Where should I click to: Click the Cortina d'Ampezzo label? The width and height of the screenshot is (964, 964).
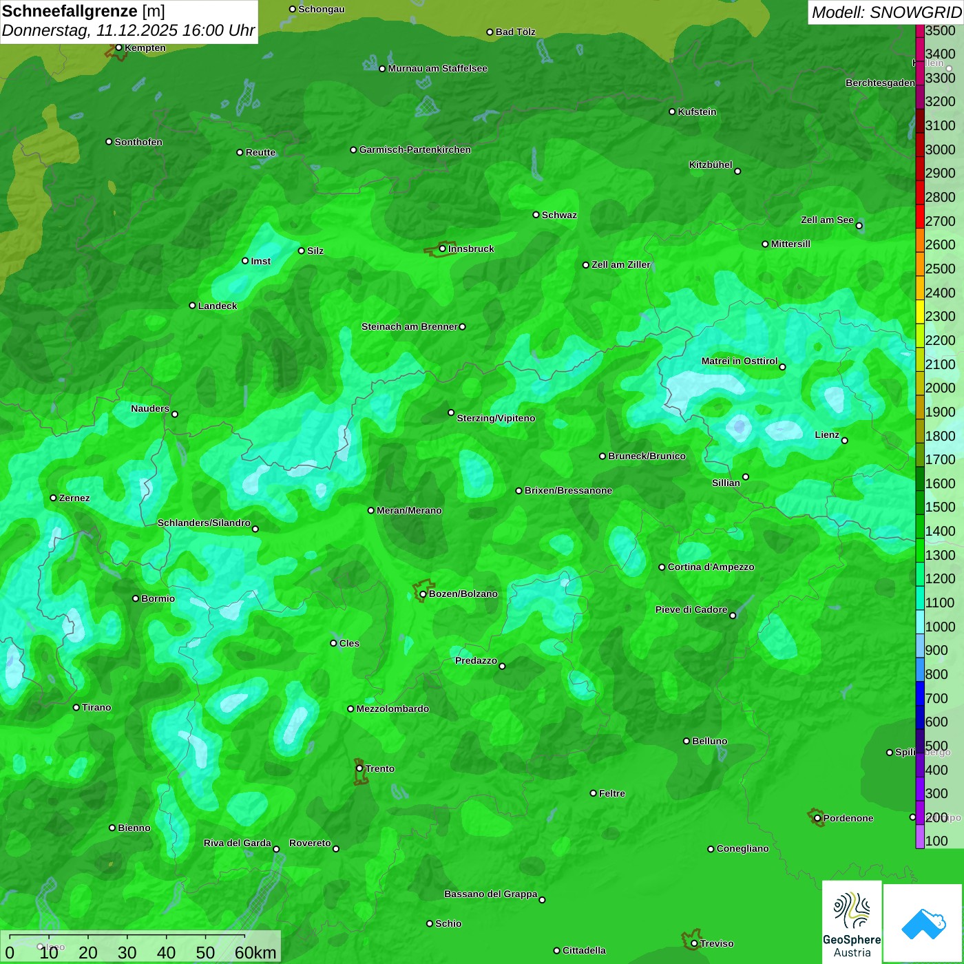coord(711,567)
